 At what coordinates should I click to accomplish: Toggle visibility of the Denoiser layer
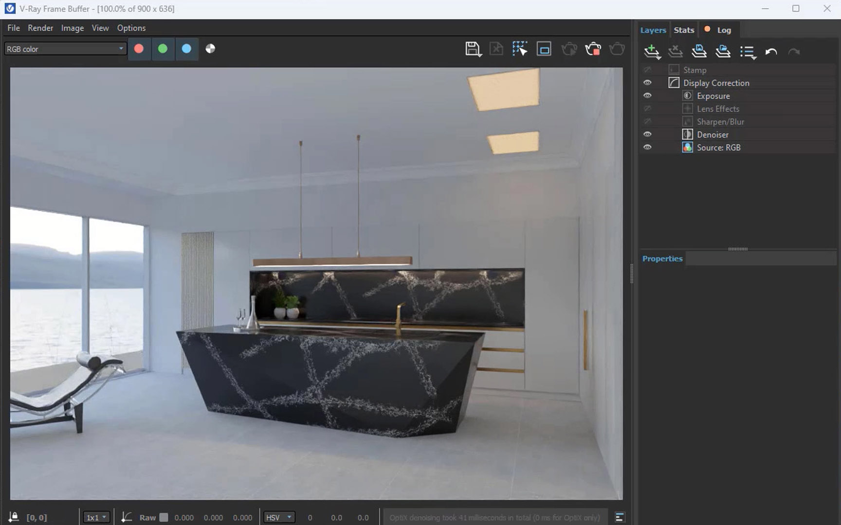tap(647, 134)
